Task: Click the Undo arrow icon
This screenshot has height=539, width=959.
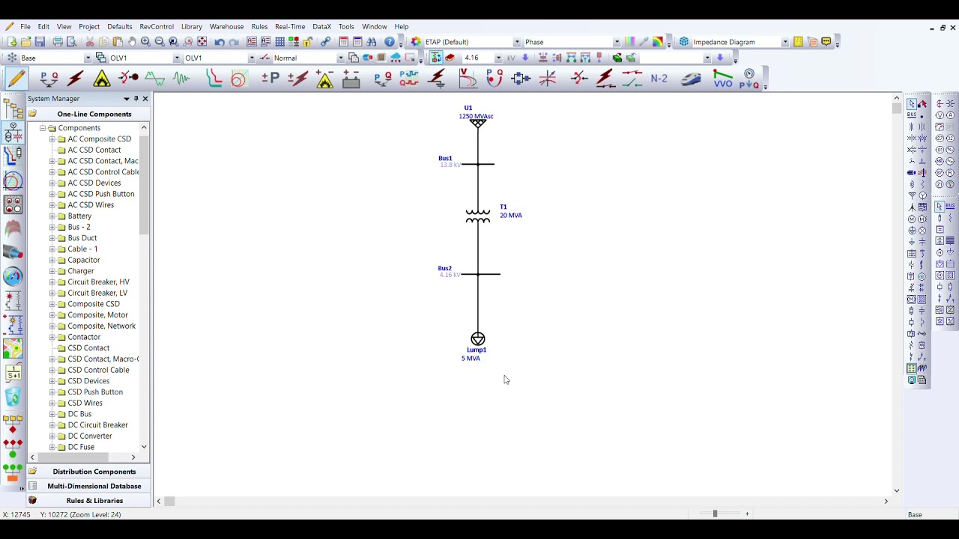Action: pos(220,42)
